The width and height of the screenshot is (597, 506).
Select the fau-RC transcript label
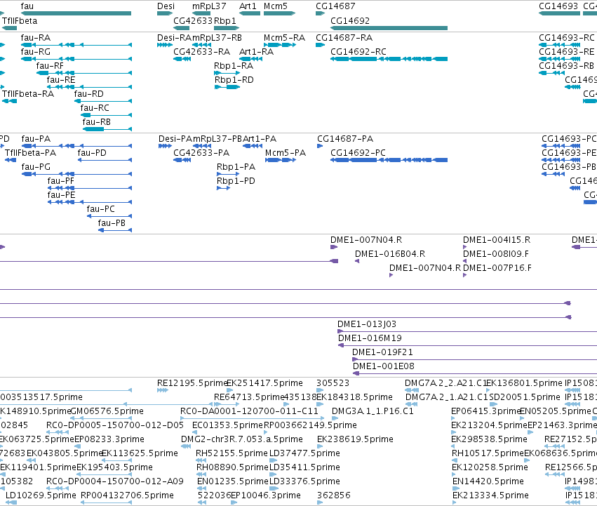pyautogui.click(x=95, y=108)
